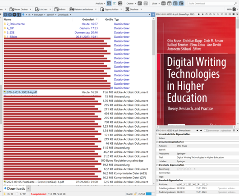Open dropdown arrow next to Löschen
Viewport: 239px width, 196px height.
[50, 9]
